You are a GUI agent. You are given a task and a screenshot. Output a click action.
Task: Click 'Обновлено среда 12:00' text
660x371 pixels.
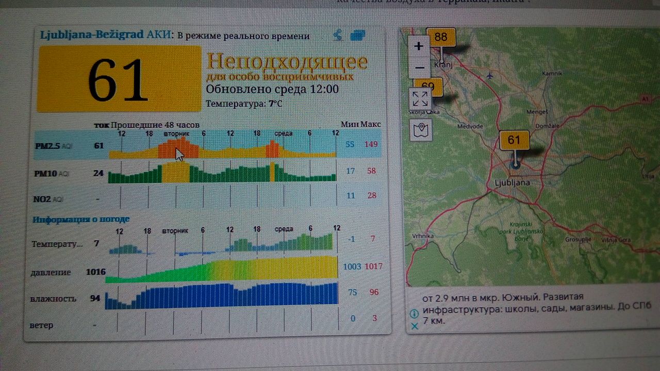pyautogui.click(x=272, y=89)
